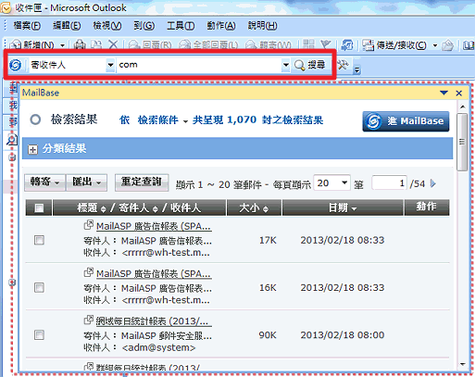Click the delete X icon in toolbar
The height and width of the screenshot is (377, 475).
(x=113, y=45)
